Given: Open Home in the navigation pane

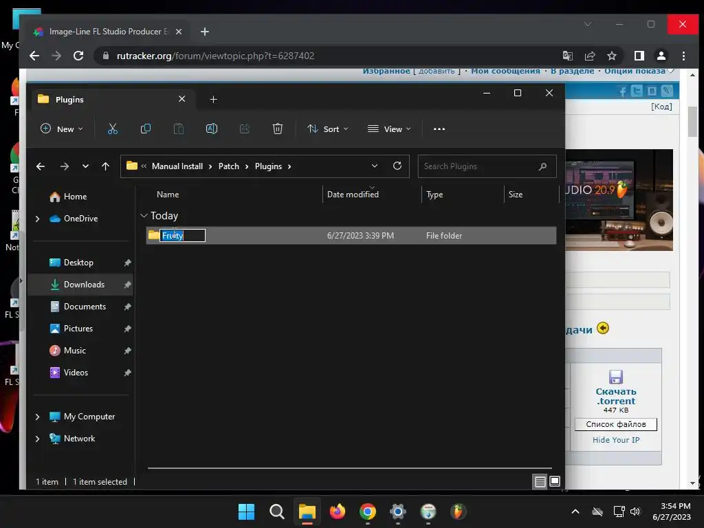Looking at the screenshot, I should point(68,197).
